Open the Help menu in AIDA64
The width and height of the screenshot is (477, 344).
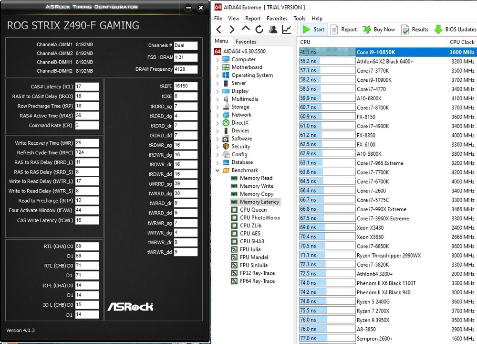(317, 18)
